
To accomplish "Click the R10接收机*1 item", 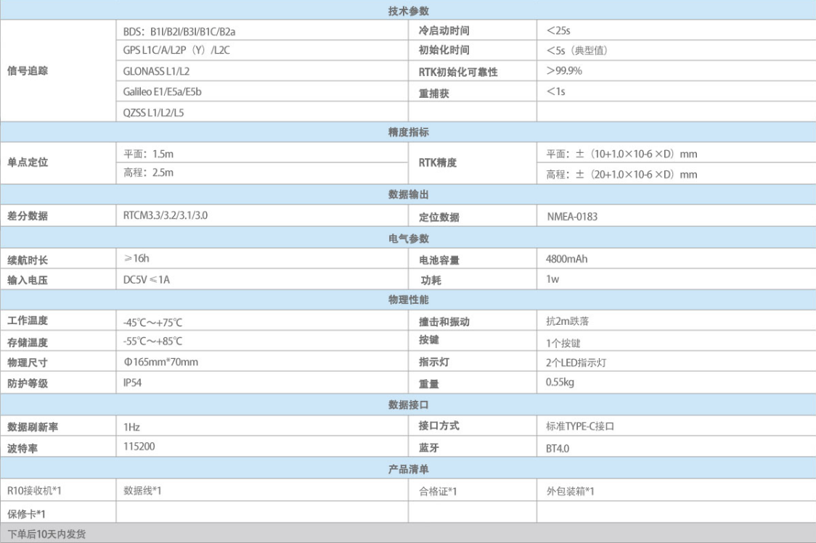I will pos(34,491).
